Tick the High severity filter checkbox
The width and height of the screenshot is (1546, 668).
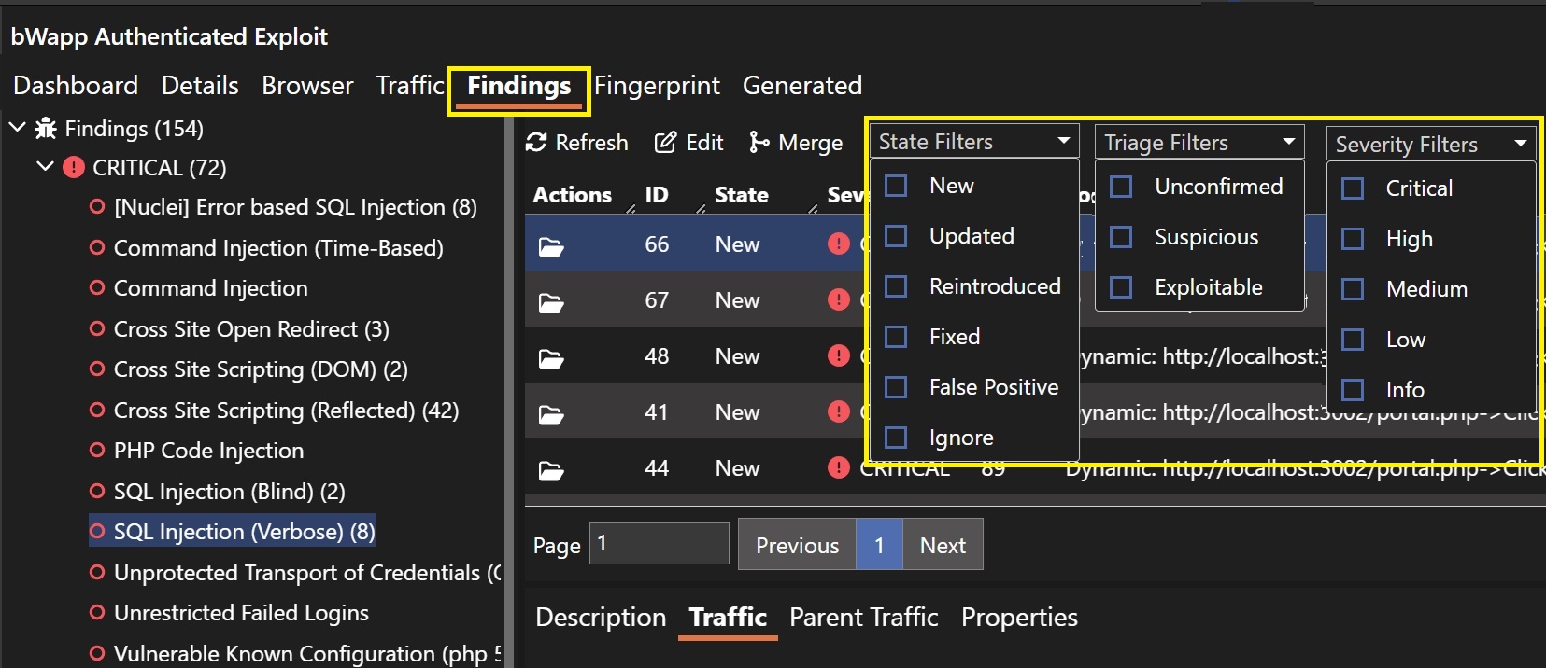(1353, 239)
